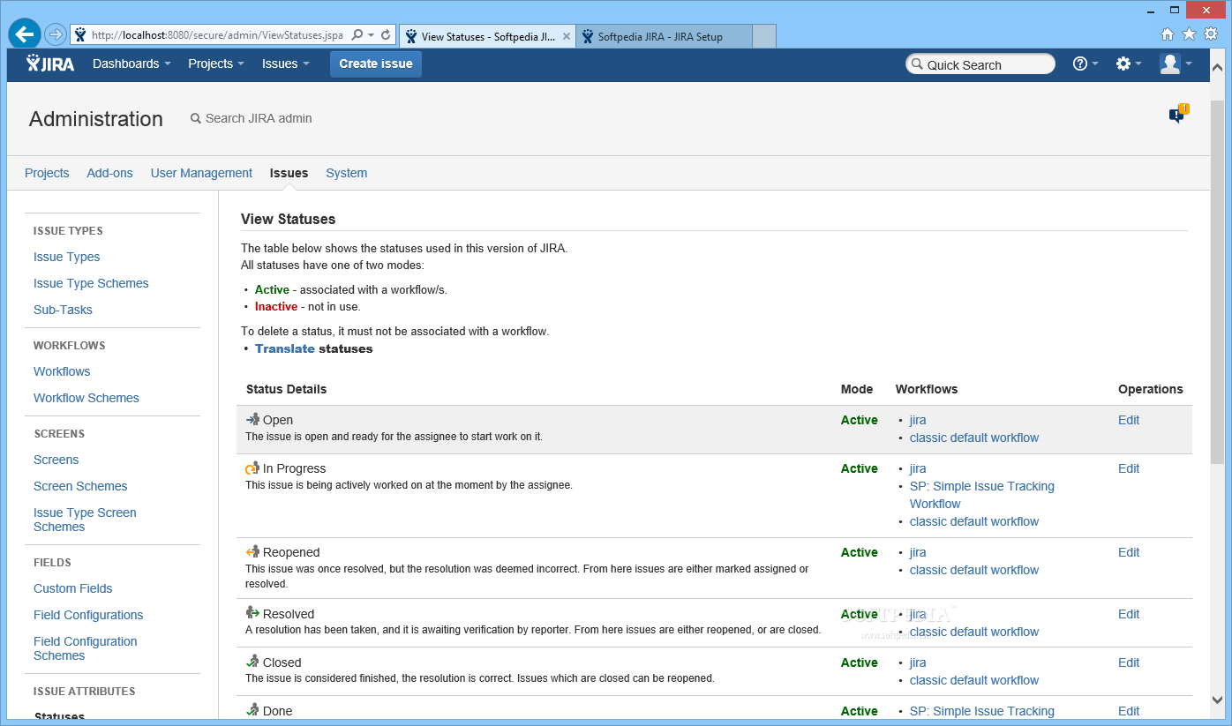Switch to the System admin tab

(346, 173)
